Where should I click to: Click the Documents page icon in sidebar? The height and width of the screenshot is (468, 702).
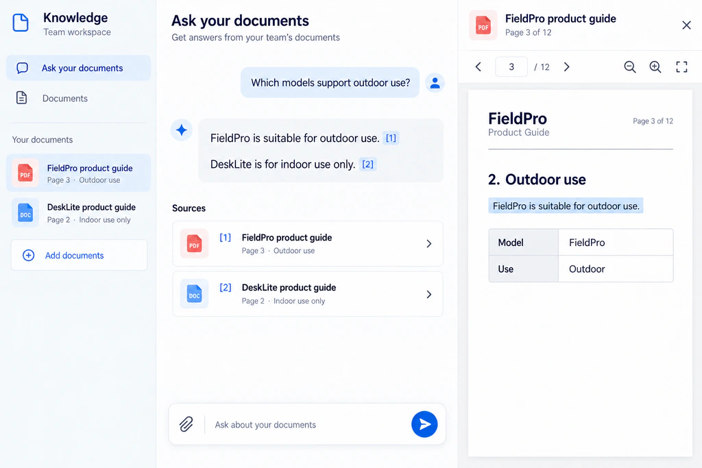[x=21, y=98]
